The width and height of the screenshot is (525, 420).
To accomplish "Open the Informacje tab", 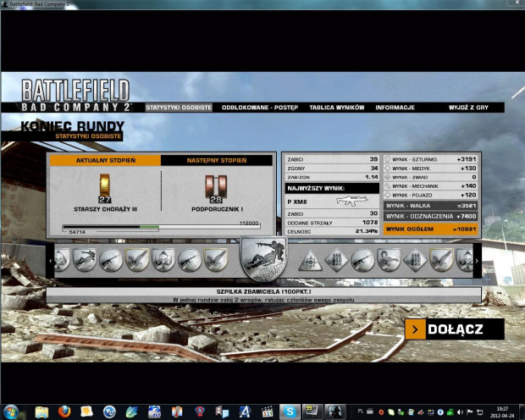I will pyautogui.click(x=395, y=108).
